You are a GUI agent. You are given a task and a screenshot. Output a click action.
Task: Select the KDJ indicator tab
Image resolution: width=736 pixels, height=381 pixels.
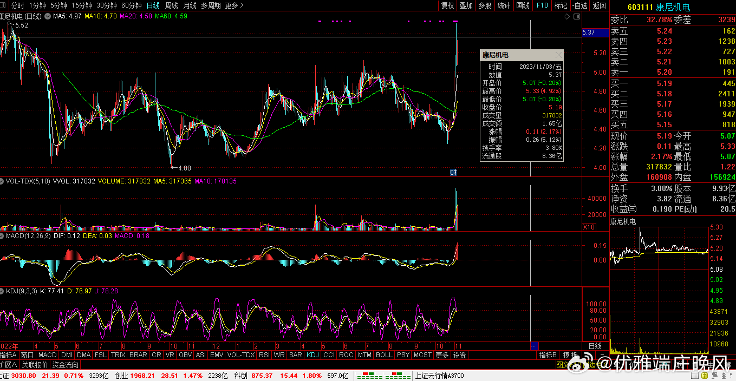pos(312,355)
